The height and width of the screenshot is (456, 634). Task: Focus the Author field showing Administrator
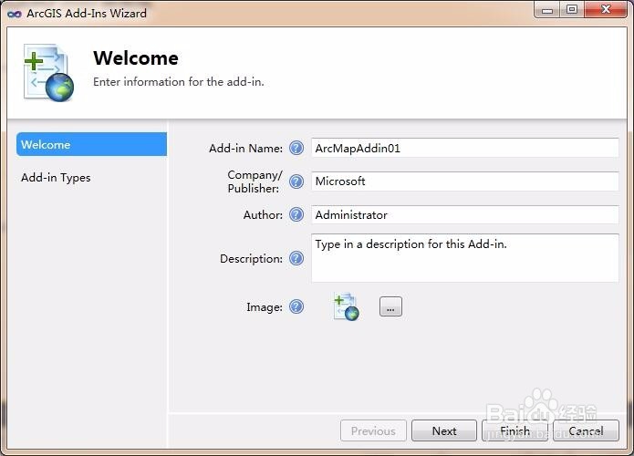click(x=465, y=214)
